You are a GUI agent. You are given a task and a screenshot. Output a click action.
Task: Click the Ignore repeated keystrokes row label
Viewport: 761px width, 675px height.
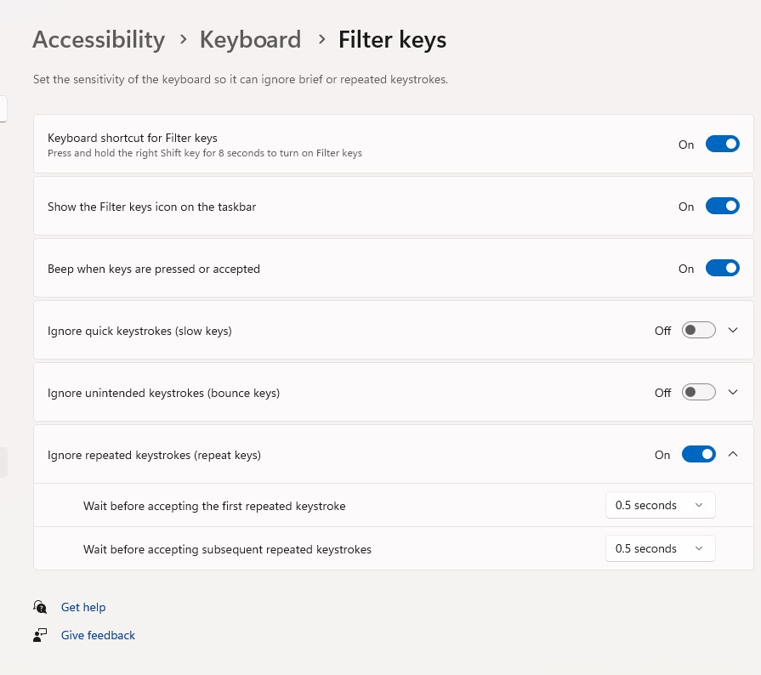pyautogui.click(x=154, y=455)
